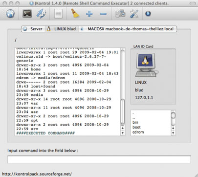This screenshot has height=177, width=198.
Task: Click the blue minus remove icon
Action: point(103,14)
